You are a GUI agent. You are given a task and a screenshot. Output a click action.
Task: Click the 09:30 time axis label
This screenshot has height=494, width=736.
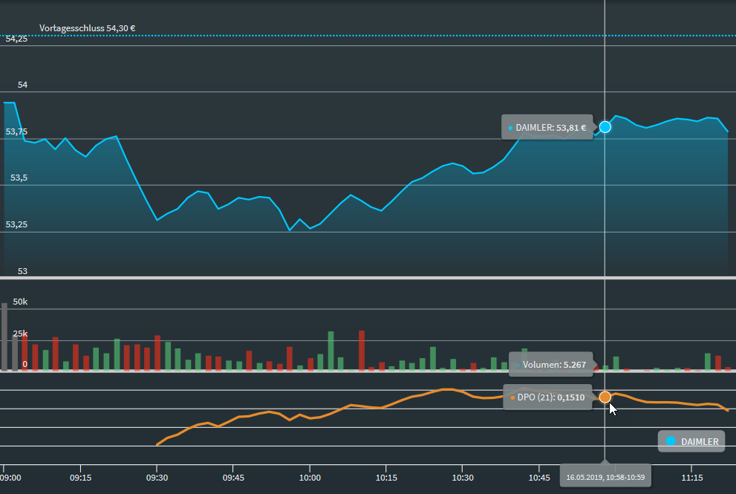pyautogui.click(x=157, y=478)
